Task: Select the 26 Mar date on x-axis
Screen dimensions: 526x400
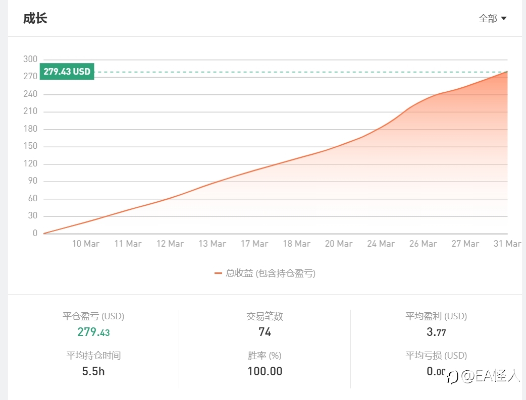Action: coord(423,244)
